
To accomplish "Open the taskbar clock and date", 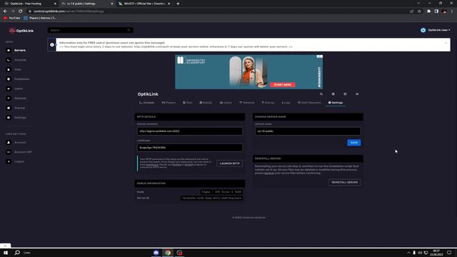I will pyautogui.click(x=436, y=253).
